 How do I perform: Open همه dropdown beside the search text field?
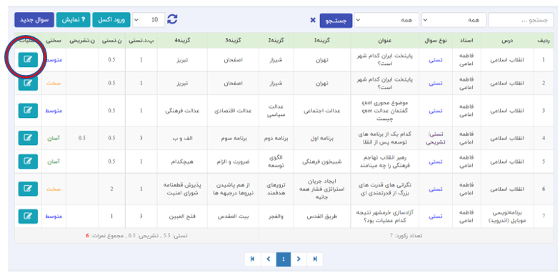tap(454, 20)
